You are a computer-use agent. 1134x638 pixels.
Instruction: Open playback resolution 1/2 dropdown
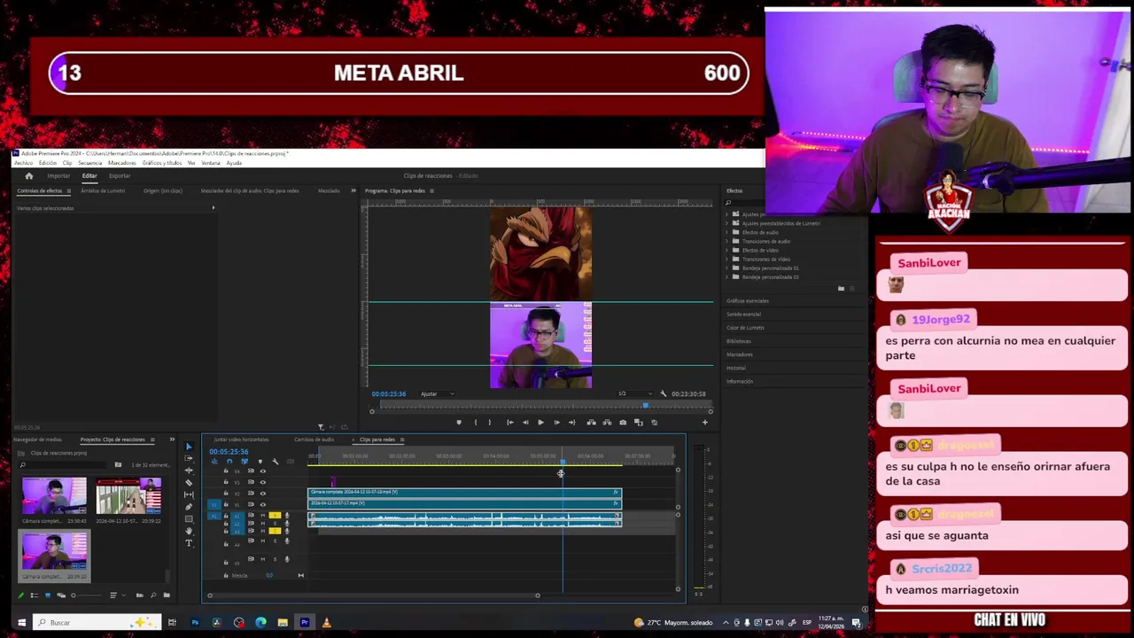(633, 393)
